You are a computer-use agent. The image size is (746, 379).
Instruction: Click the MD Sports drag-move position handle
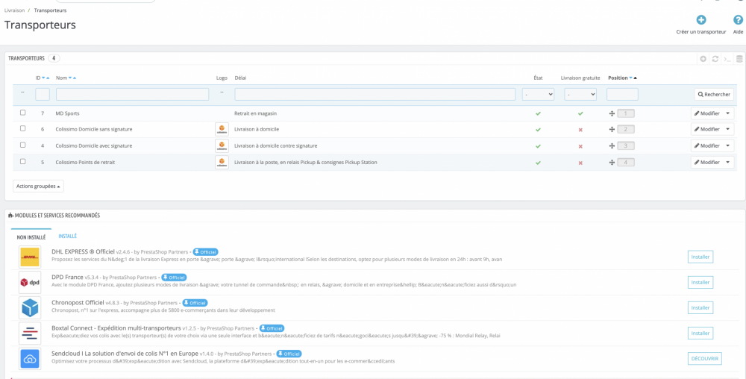(x=612, y=113)
